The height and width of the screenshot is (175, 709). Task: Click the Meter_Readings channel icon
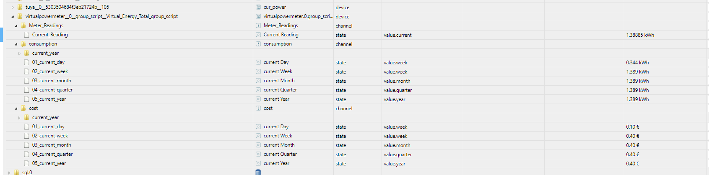pos(258,25)
